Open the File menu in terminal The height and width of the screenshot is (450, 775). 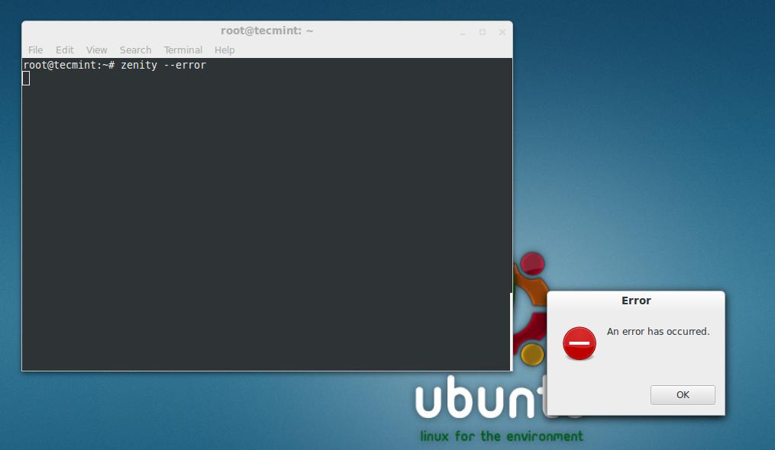tap(35, 50)
